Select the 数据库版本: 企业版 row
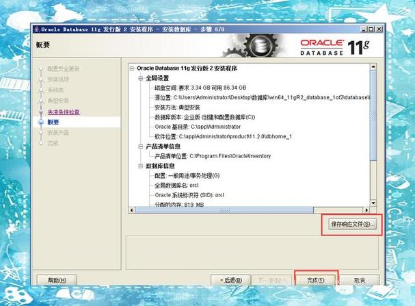This screenshot has width=415, height=306. pyautogui.click(x=205, y=117)
